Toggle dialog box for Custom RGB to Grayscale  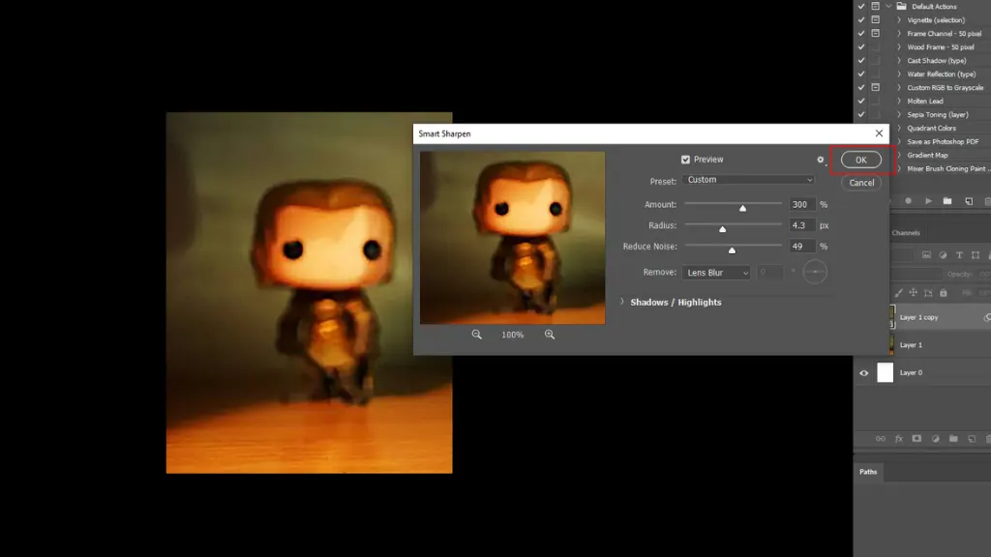click(875, 87)
